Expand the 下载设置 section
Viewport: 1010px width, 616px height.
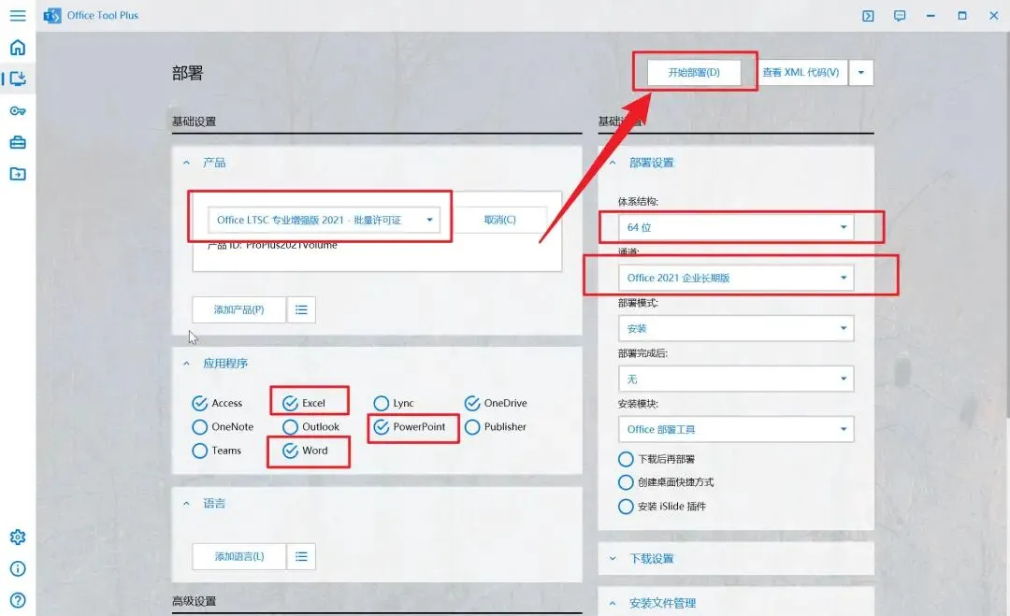(x=613, y=558)
